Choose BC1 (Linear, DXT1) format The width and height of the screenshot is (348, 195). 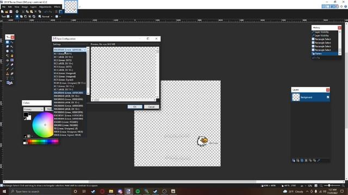70,54
